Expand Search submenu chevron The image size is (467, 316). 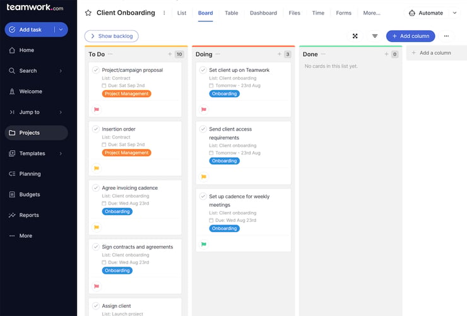tap(61, 71)
